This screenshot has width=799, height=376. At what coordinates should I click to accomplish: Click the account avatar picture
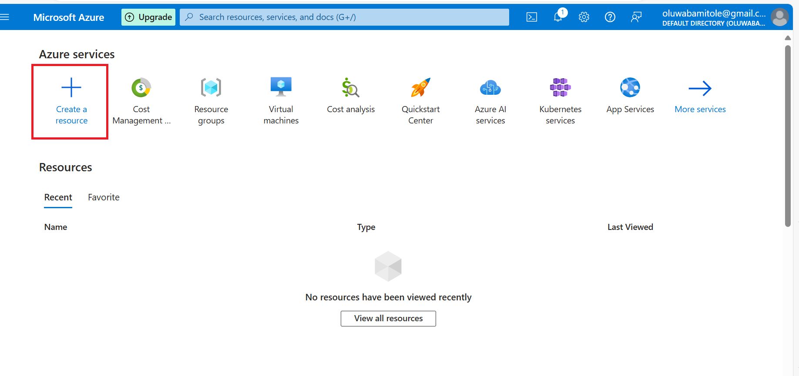pyautogui.click(x=779, y=17)
